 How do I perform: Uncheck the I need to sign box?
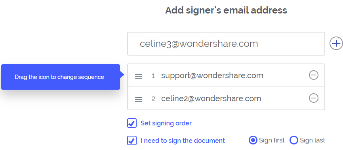click(x=132, y=140)
